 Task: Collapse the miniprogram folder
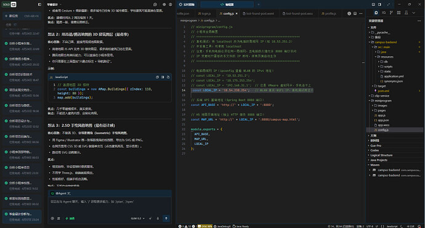(x=394, y=100)
